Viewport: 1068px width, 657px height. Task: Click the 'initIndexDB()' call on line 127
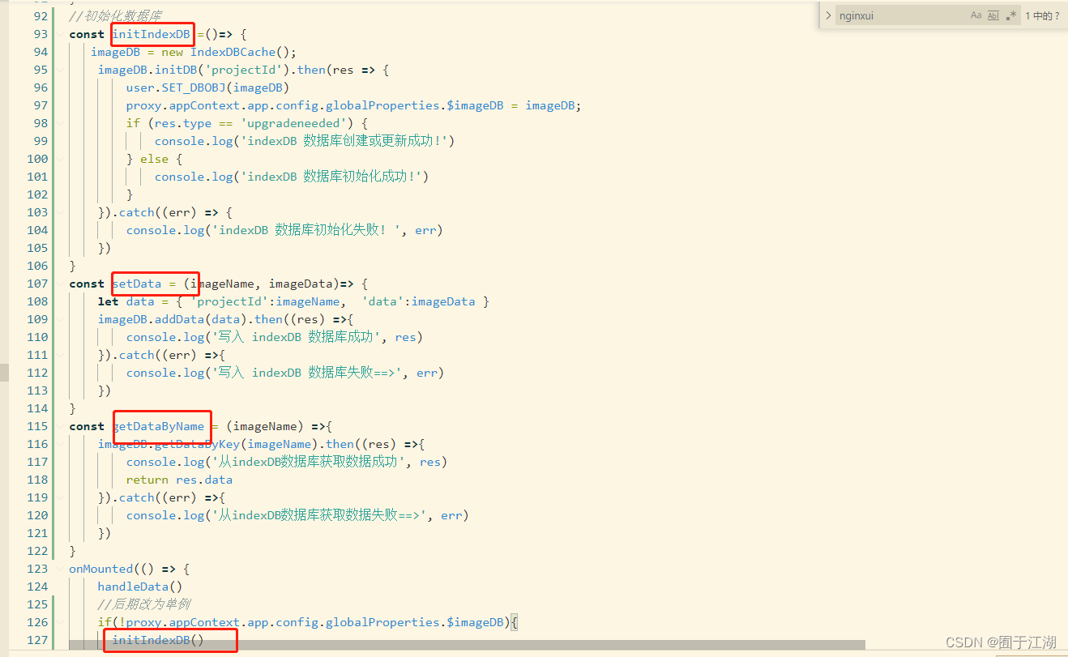pos(158,640)
